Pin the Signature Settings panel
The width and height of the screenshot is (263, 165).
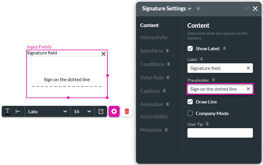coord(247,9)
